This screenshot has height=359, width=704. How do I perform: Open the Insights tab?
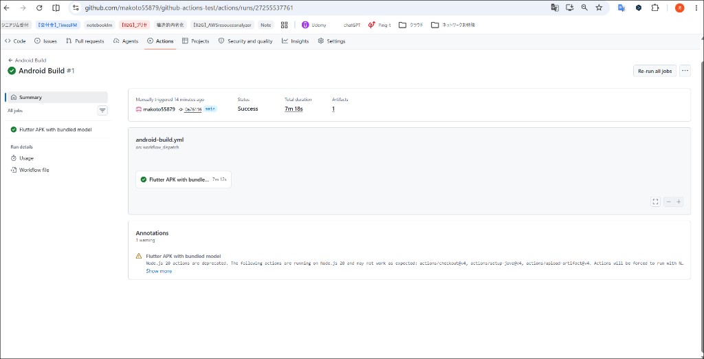click(296, 41)
